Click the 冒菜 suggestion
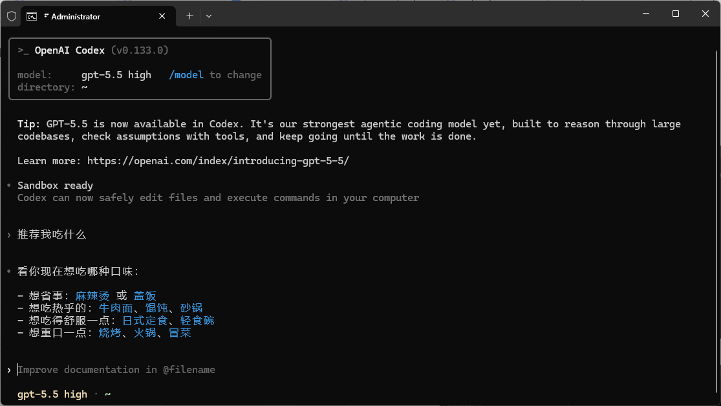Viewport: 721px width, 406px height. (x=180, y=333)
